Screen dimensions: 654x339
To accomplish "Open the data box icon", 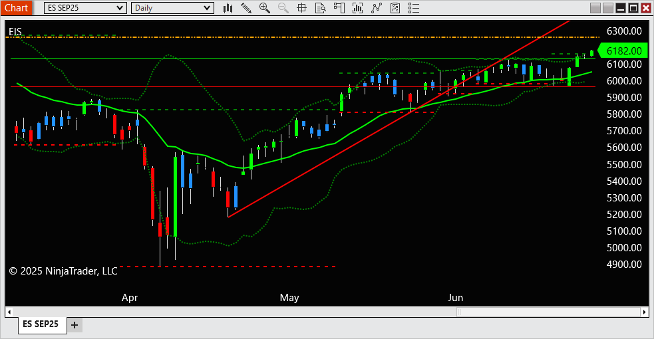I will coord(320,8).
